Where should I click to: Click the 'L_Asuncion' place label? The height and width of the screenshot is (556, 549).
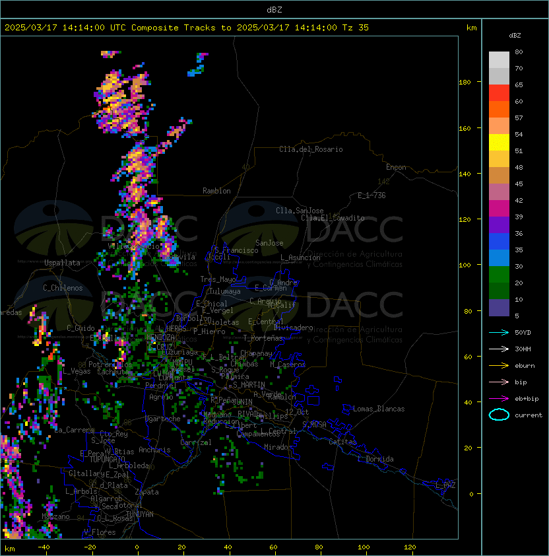(x=300, y=258)
